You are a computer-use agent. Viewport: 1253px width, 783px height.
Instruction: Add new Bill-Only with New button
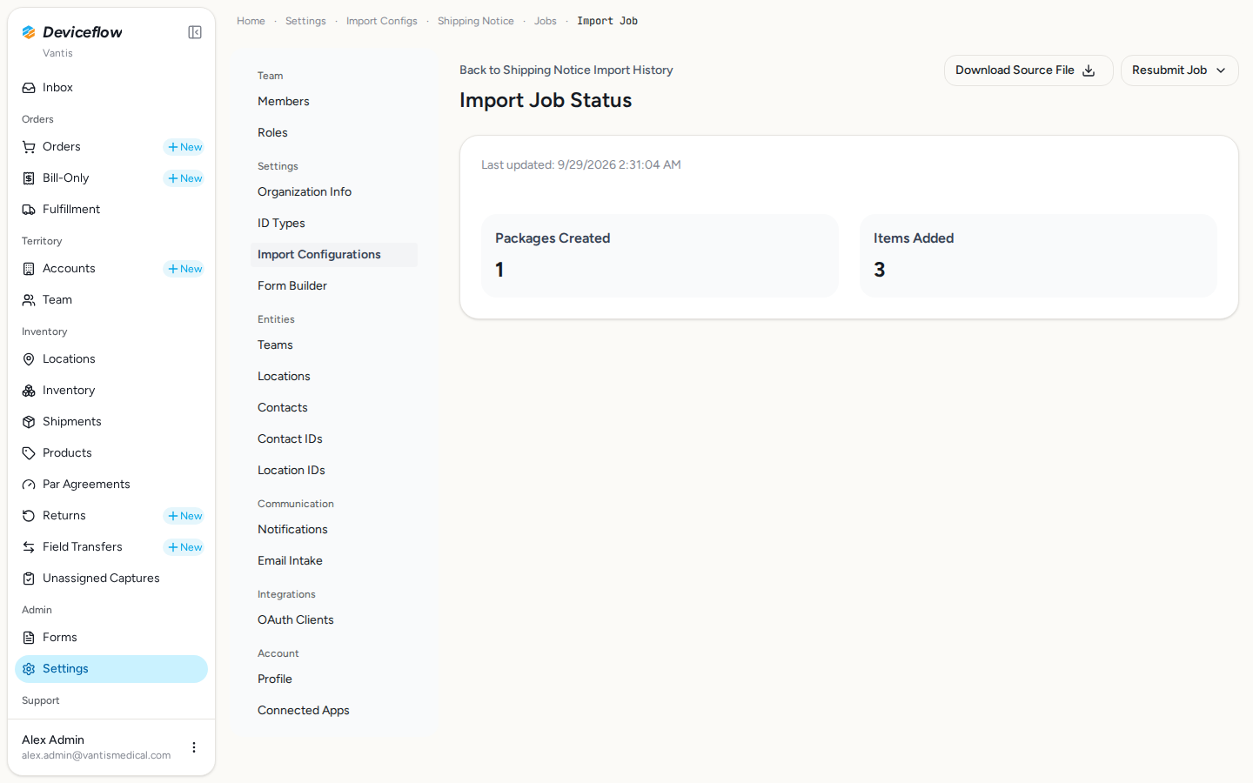pos(184,178)
